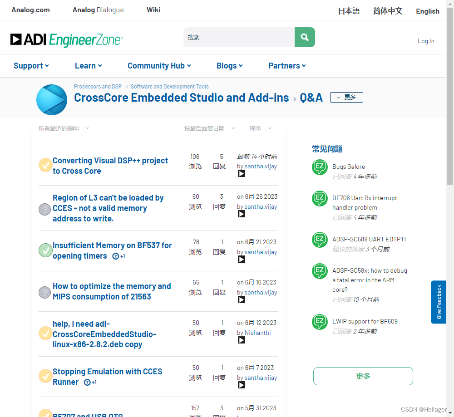This screenshot has height=417, width=454.
Task: Open the 降序 sort order dropdown
Action: (260, 128)
